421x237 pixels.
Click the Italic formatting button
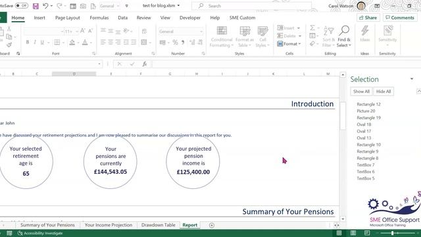pyautogui.click(x=35, y=42)
